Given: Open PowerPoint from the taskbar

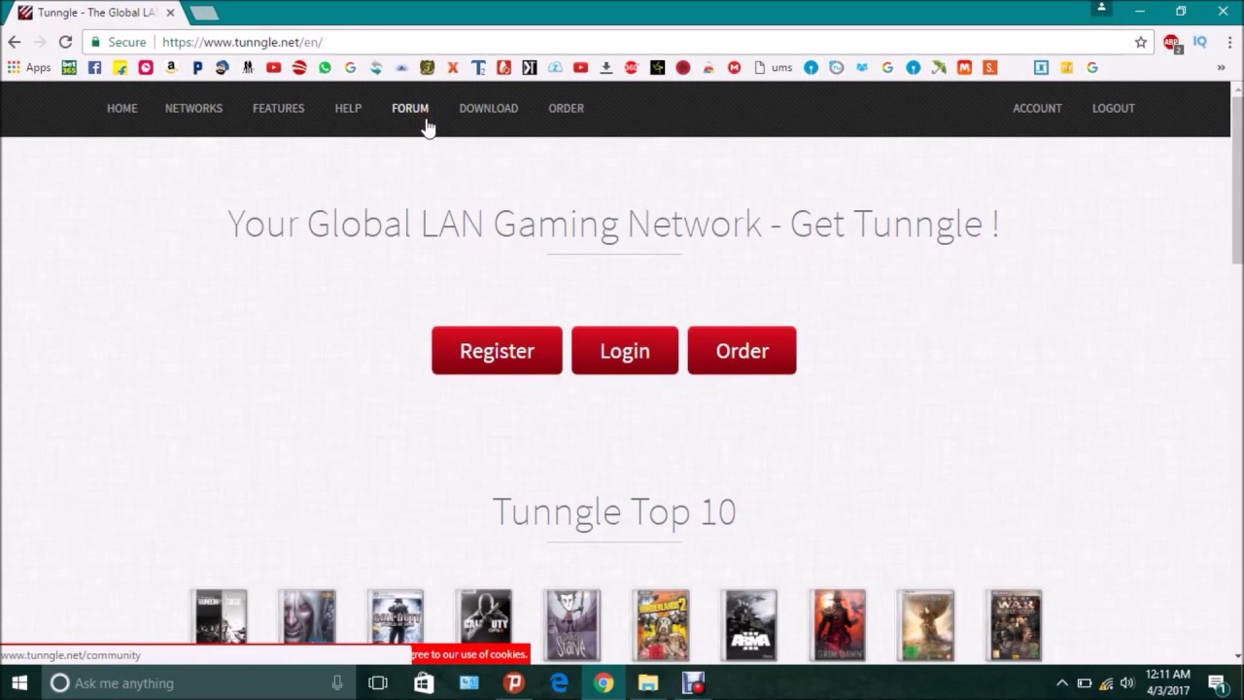Looking at the screenshot, I should tap(514, 683).
